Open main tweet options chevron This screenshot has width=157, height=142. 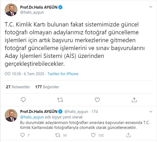pyautogui.click(x=150, y=7)
